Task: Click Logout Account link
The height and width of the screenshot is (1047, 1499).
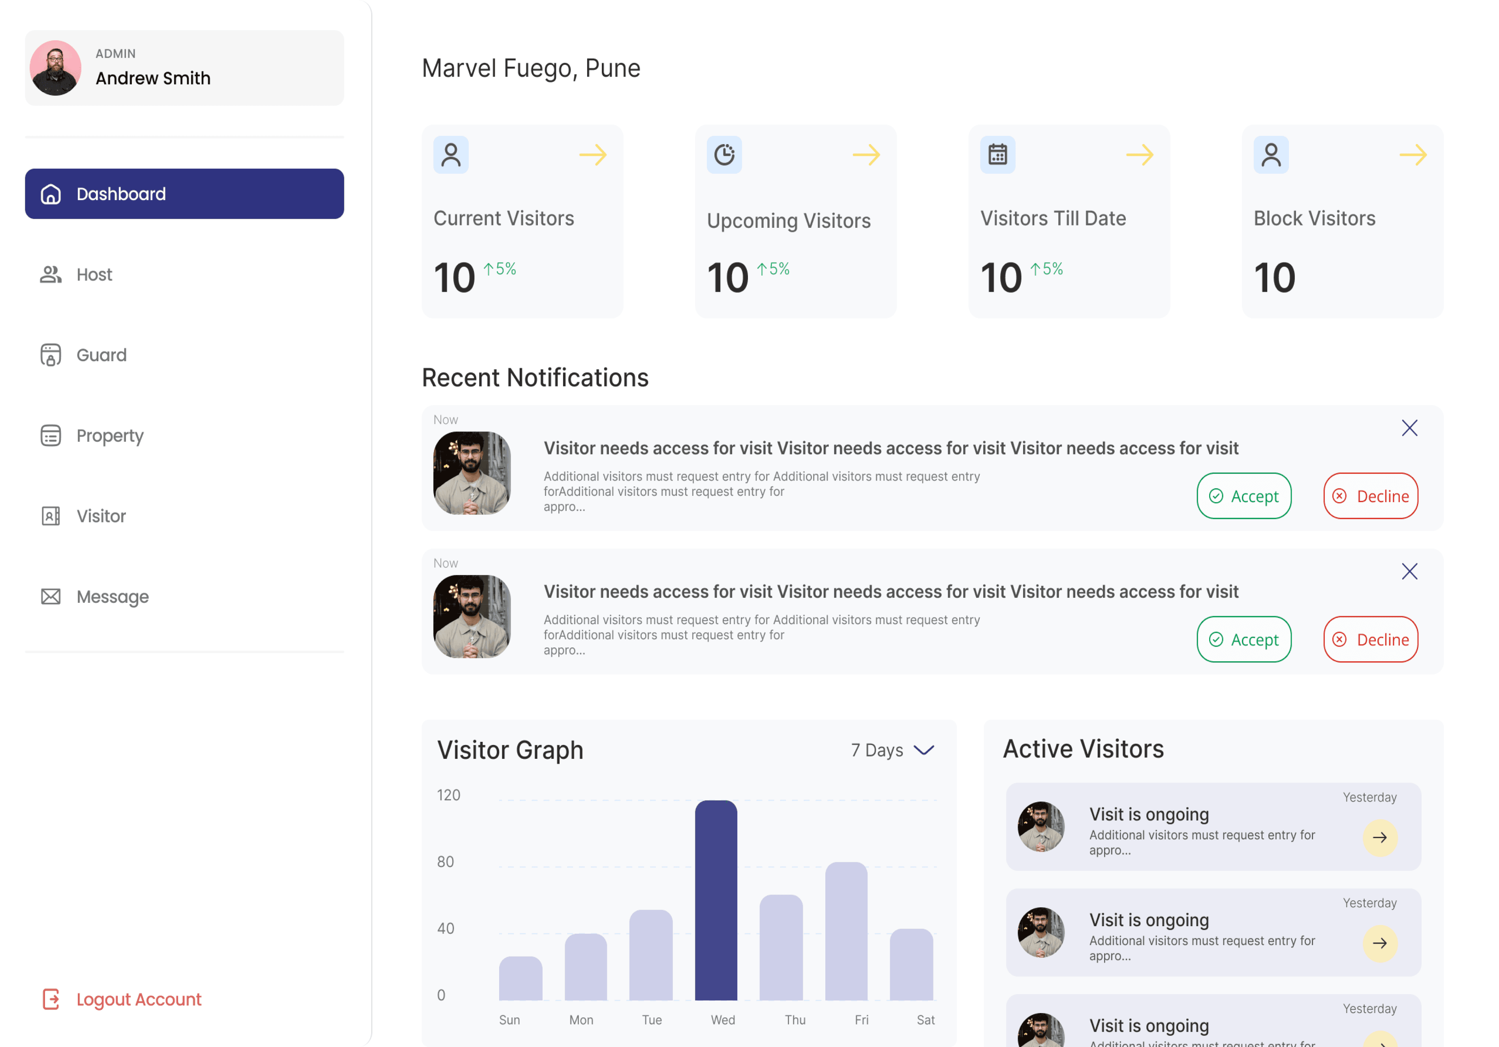Action: click(x=139, y=999)
